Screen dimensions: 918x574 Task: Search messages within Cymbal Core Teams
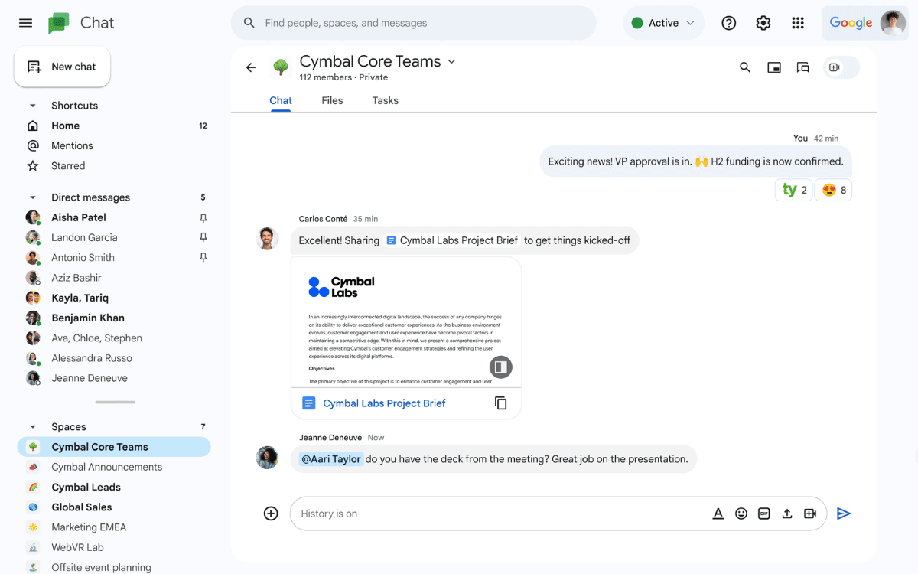[744, 67]
